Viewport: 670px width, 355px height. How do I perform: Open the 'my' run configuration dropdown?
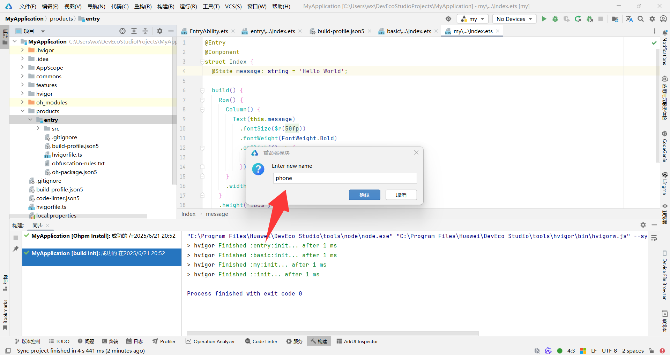point(473,19)
